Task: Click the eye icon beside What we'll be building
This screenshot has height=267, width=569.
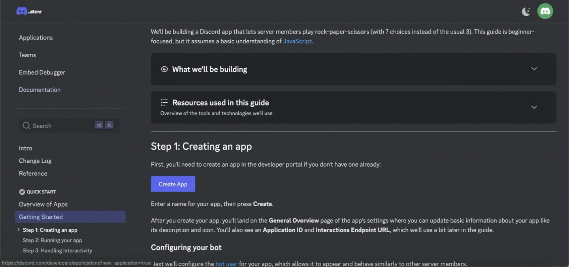Action: click(164, 69)
